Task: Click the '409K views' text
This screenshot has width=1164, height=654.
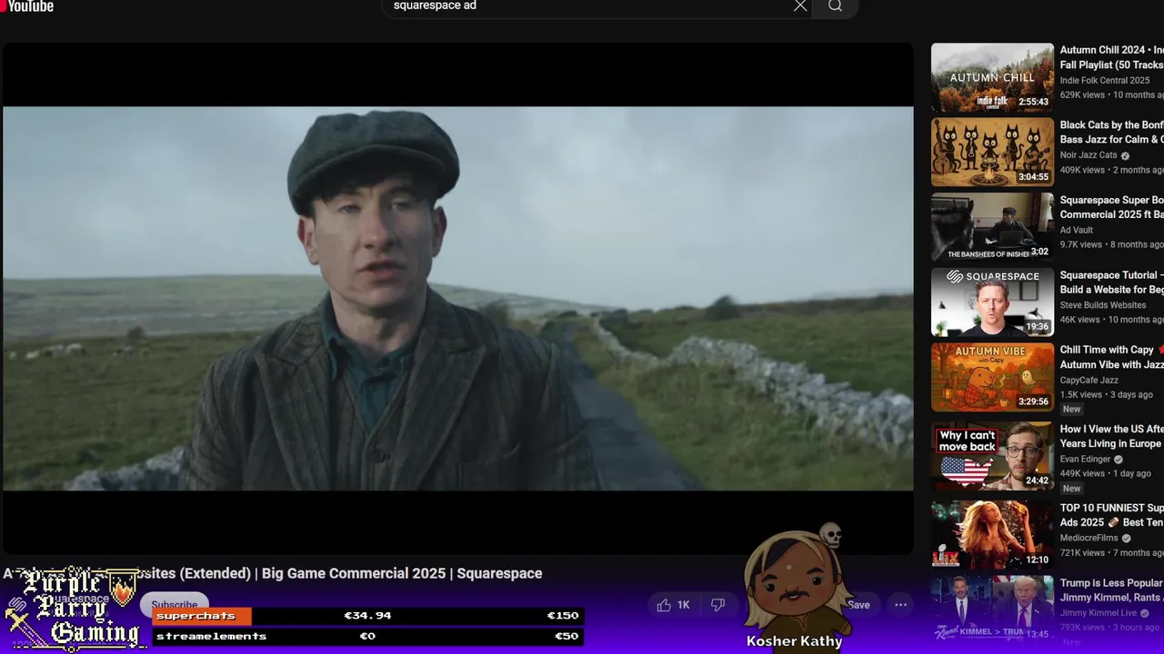Action: click(x=1082, y=170)
